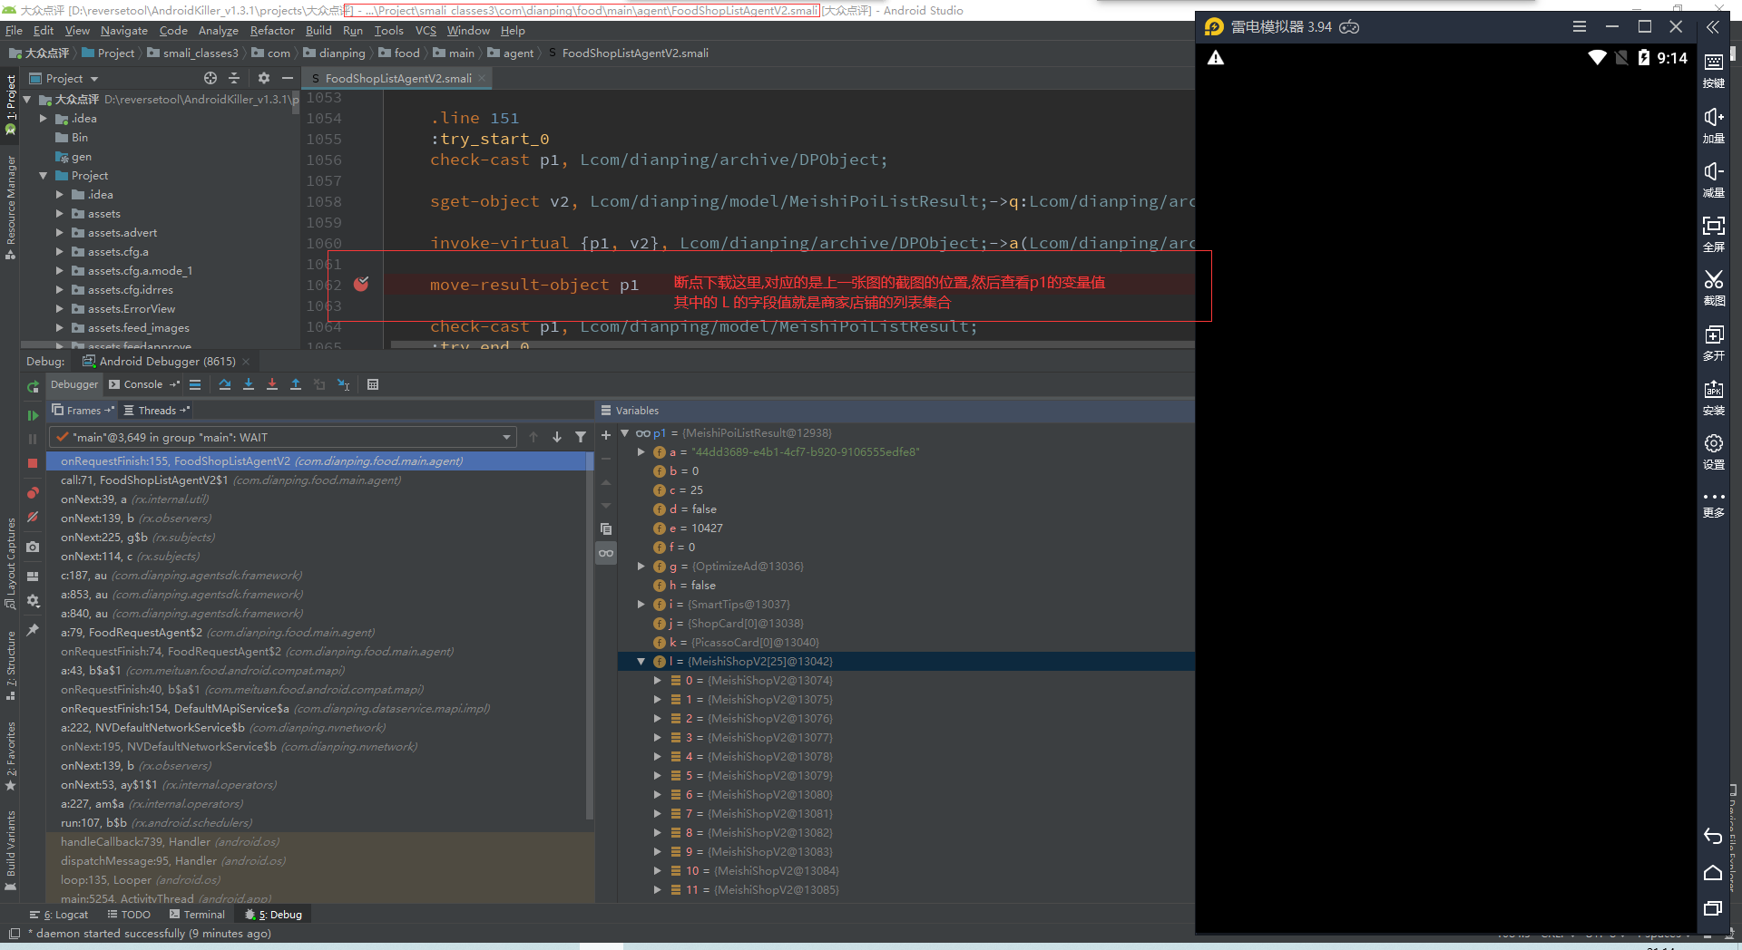
Task: Click the camera thread dump icon
Action: pos(33,547)
